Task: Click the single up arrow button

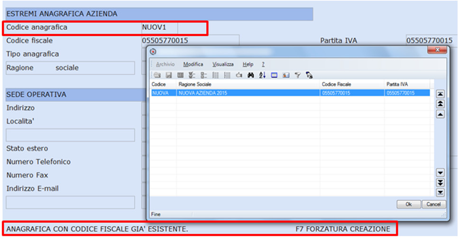Action: coord(440,114)
